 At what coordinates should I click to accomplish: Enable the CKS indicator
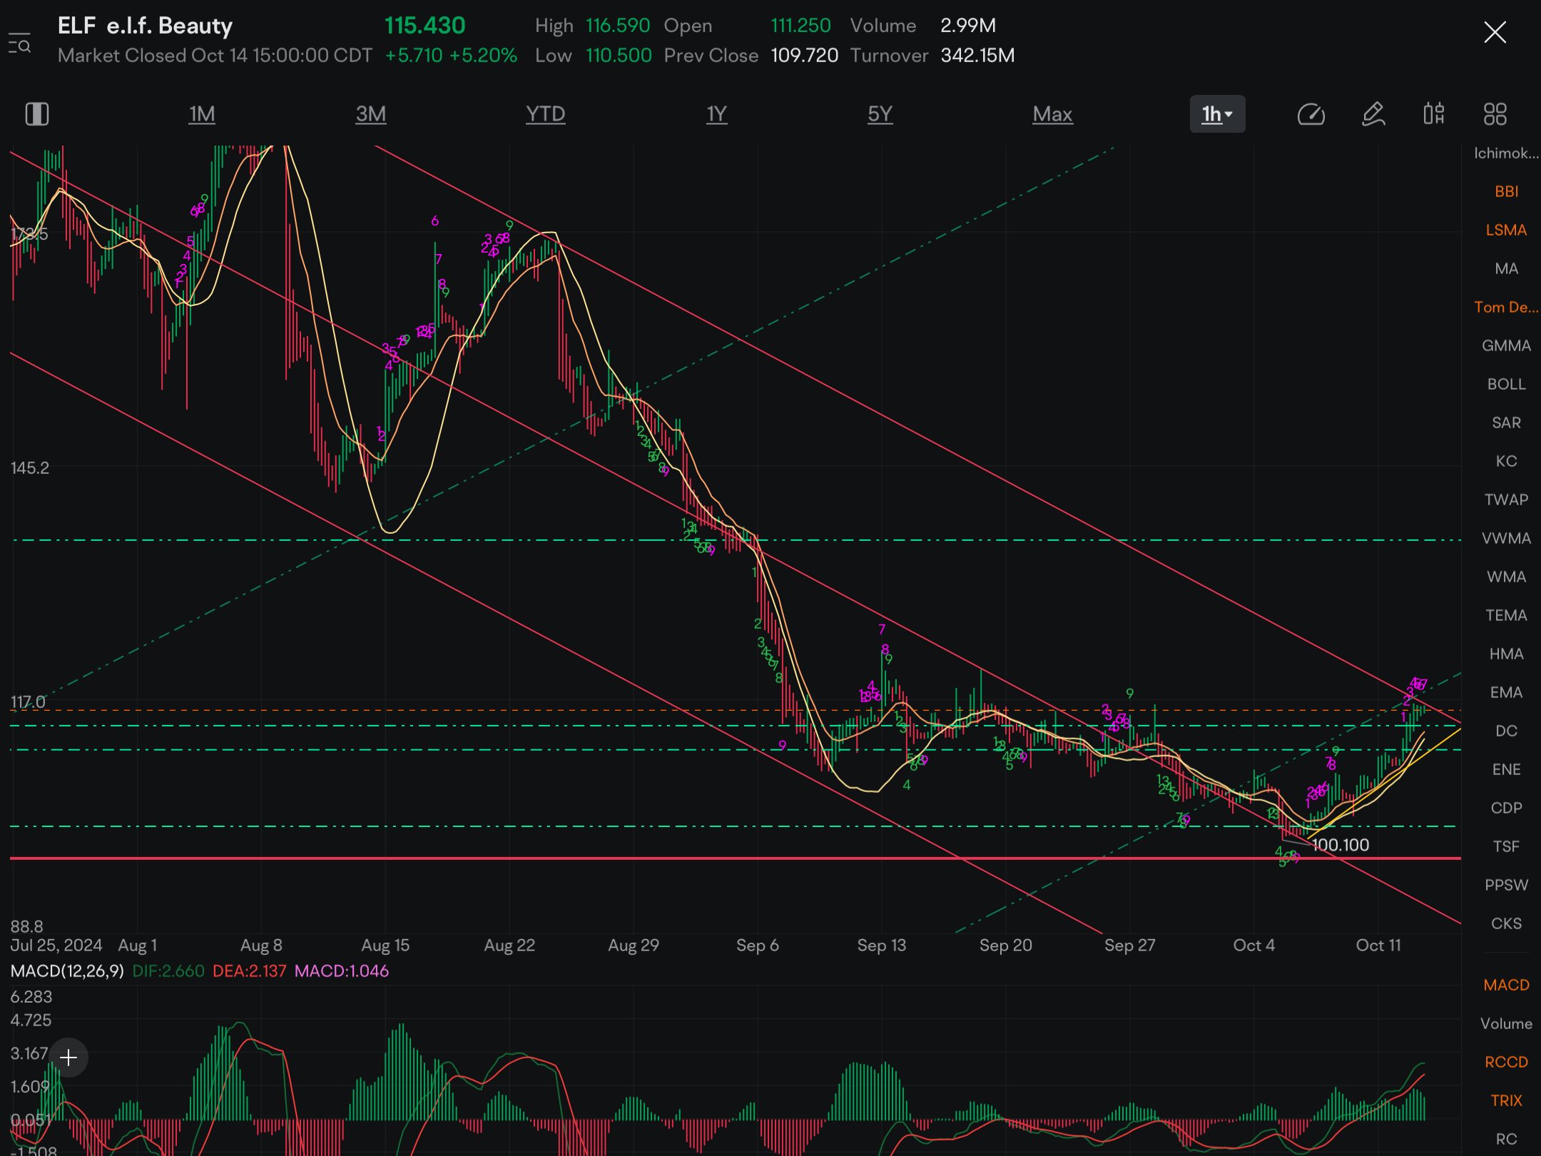click(1506, 924)
